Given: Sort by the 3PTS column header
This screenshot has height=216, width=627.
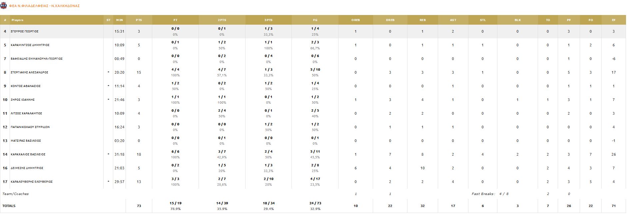Looking at the screenshot, I should tap(269, 20).
